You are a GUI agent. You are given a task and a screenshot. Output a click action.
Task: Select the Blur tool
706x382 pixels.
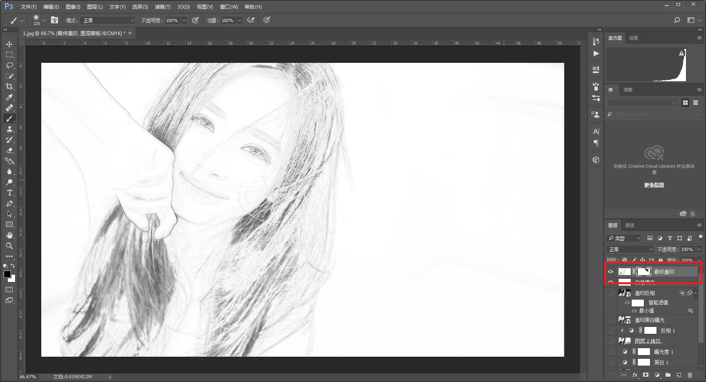click(x=9, y=171)
